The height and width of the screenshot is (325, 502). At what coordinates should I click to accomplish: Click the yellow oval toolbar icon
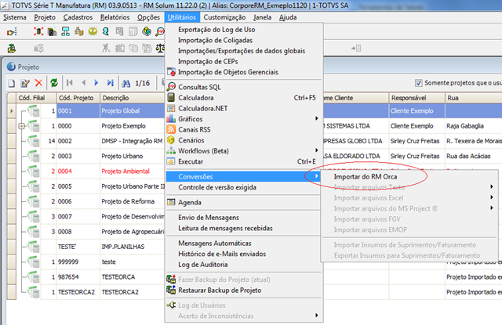coord(93,31)
